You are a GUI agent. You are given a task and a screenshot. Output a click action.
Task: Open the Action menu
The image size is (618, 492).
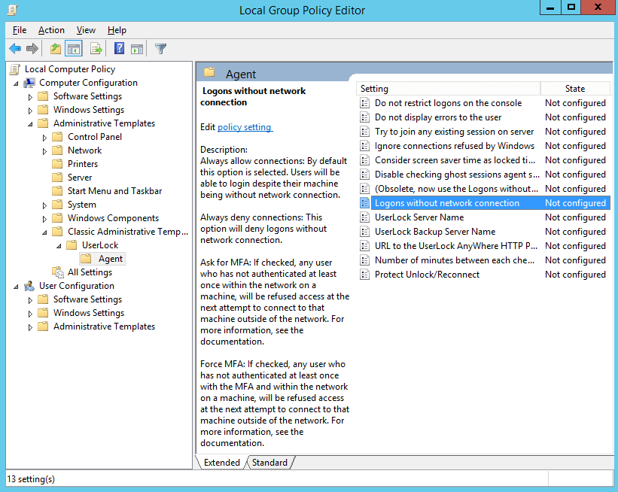point(51,30)
